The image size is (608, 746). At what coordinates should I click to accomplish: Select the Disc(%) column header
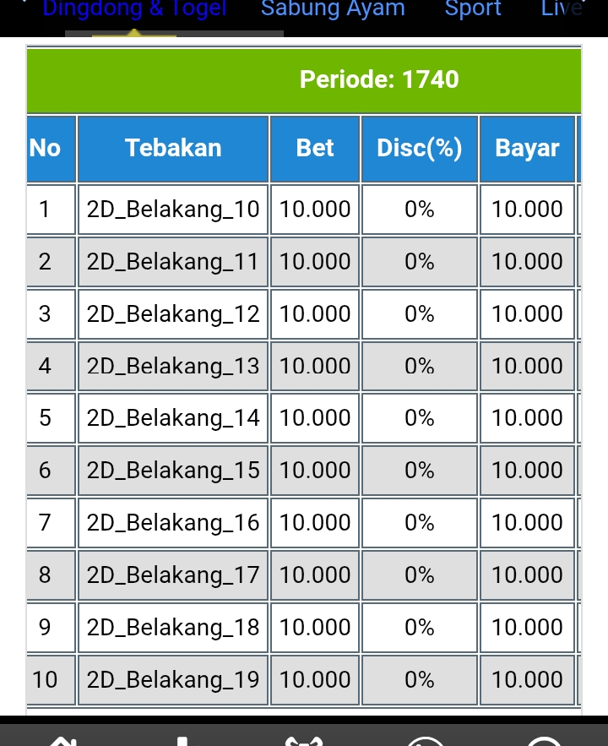coord(419,149)
